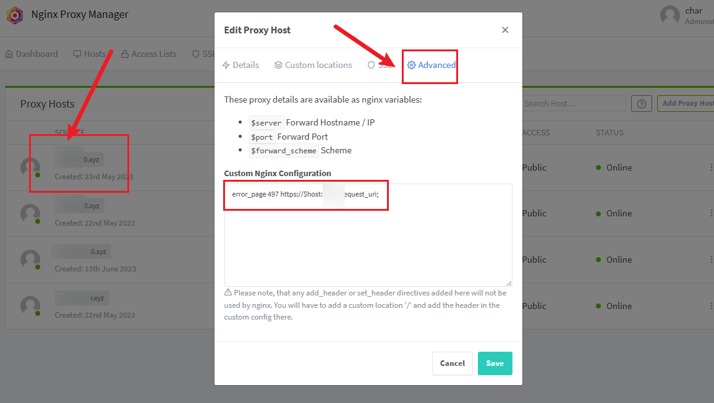Click the user avatar icon at top right
The height and width of the screenshot is (403, 714).
(x=670, y=15)
